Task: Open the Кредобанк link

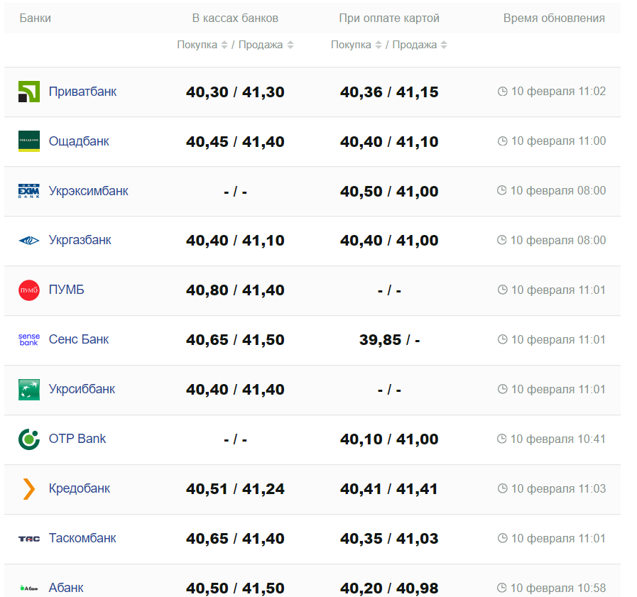Action: point(80,489)
